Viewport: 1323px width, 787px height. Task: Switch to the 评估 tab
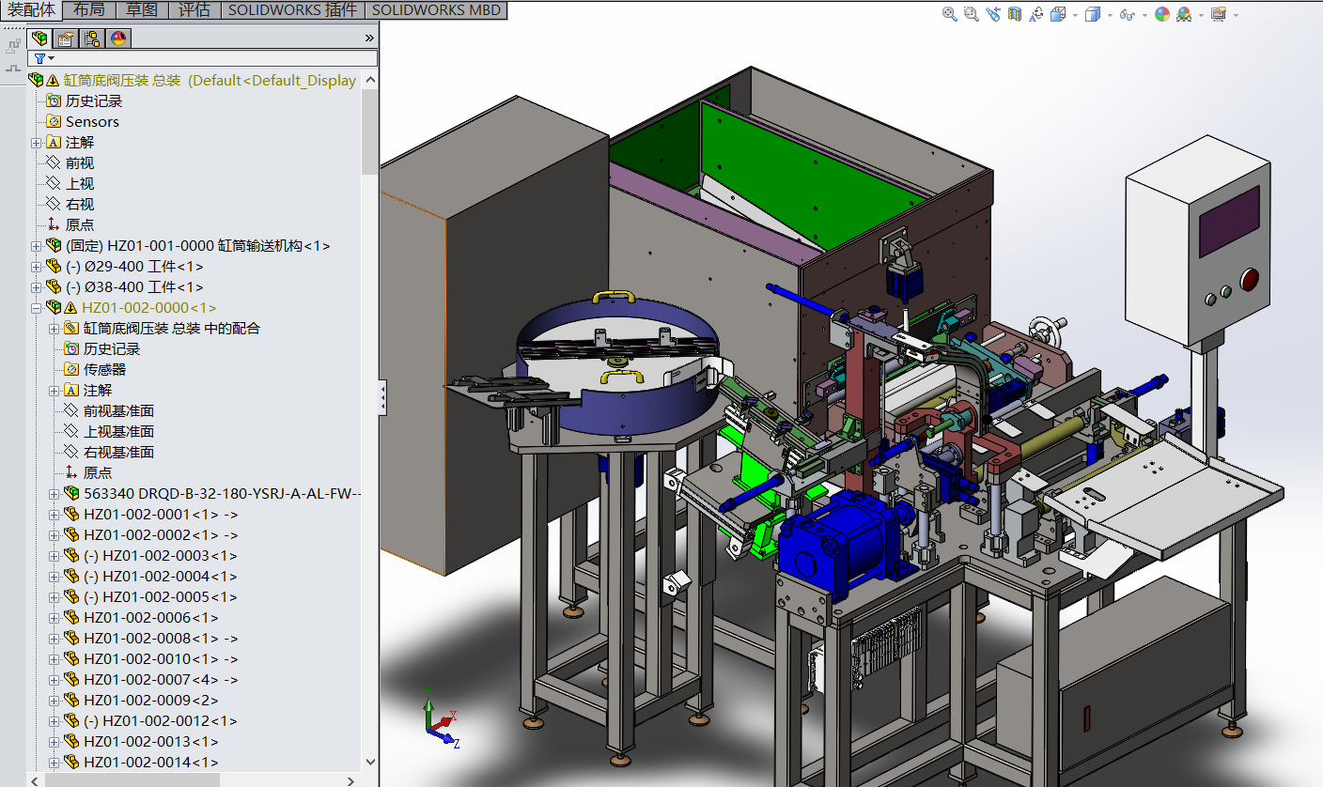(195, 10)
